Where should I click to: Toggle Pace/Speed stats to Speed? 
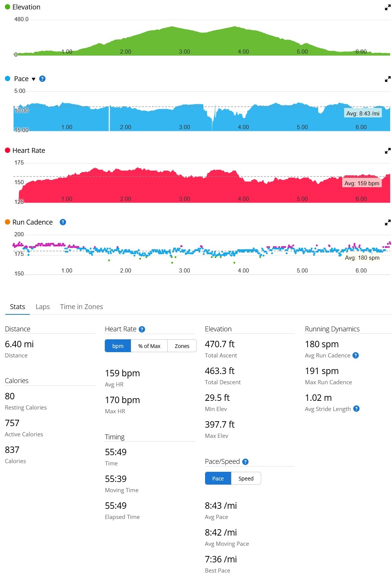246,478
